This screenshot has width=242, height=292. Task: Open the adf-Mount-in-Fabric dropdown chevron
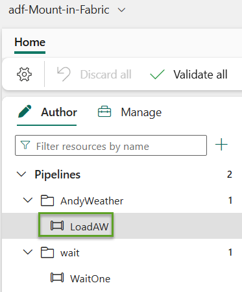click(121, 10)
